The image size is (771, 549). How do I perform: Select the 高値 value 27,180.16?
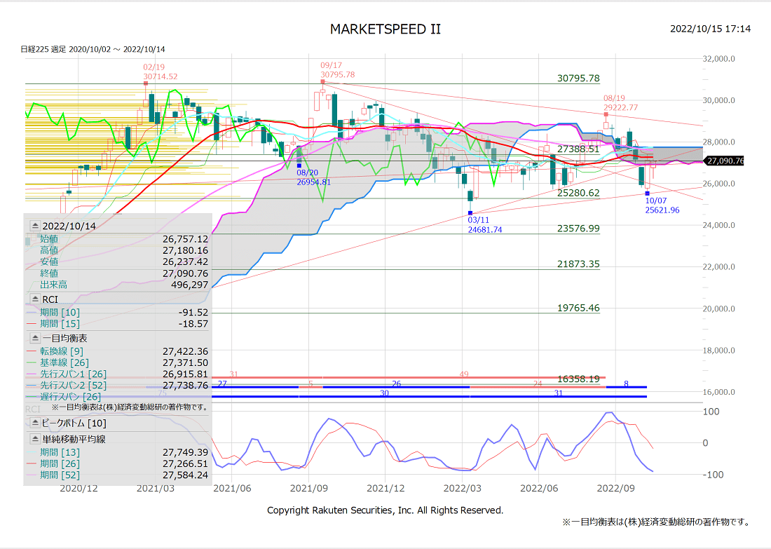click(185, 250)
